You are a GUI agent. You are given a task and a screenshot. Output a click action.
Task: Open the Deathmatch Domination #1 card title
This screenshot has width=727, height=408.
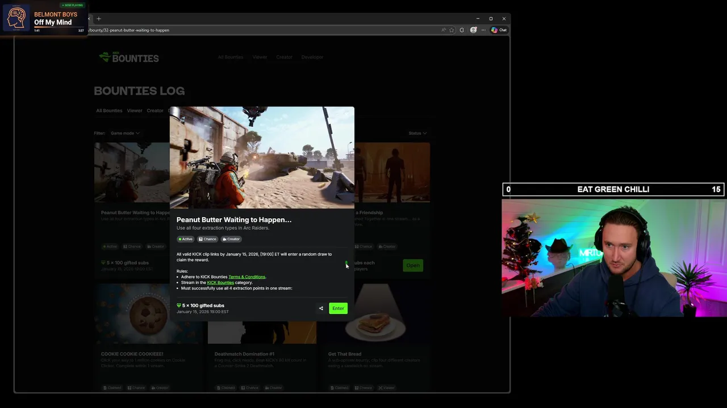pos(244,354)
